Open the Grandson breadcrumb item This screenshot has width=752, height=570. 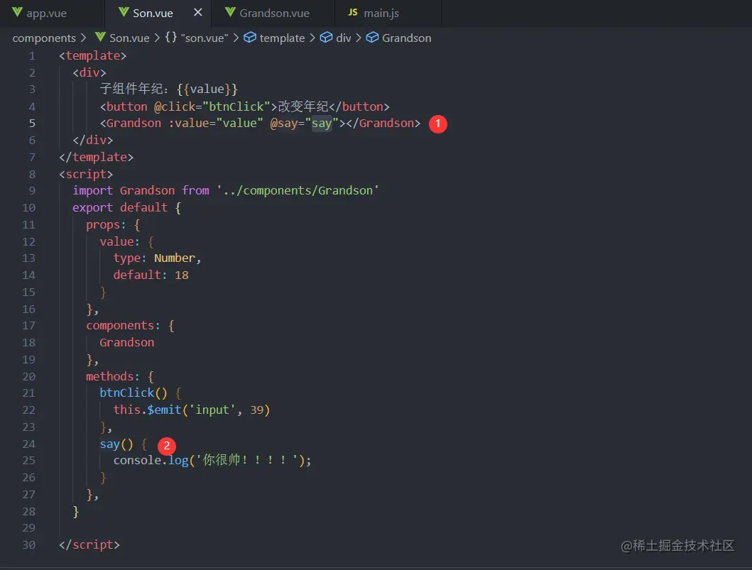point(407,38)
